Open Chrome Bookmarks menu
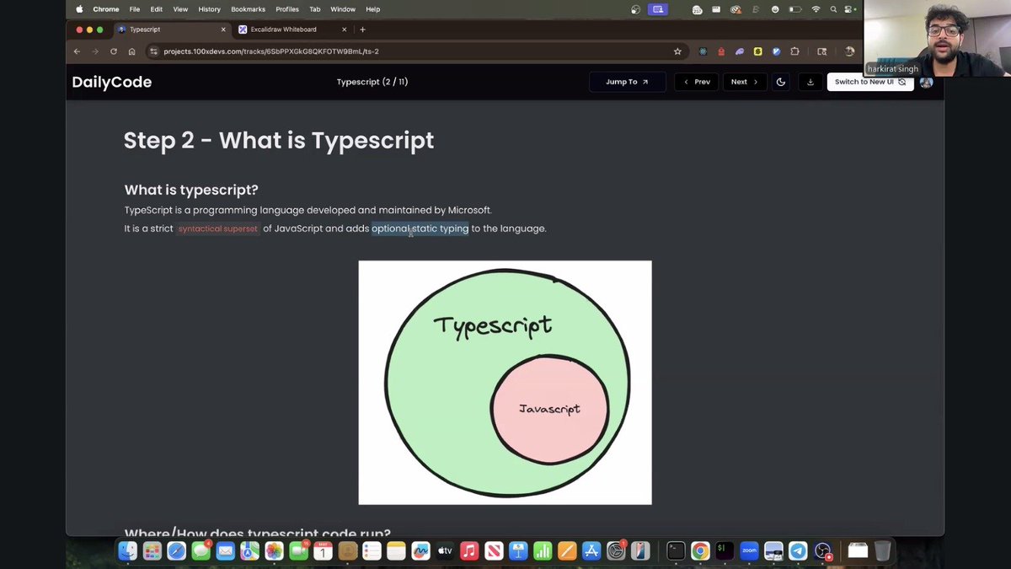 tap(249, 9)
